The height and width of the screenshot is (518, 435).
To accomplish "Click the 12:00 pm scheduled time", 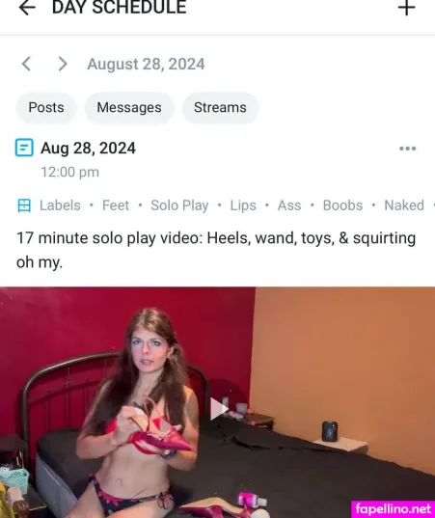I will click(x=70, y=172).
